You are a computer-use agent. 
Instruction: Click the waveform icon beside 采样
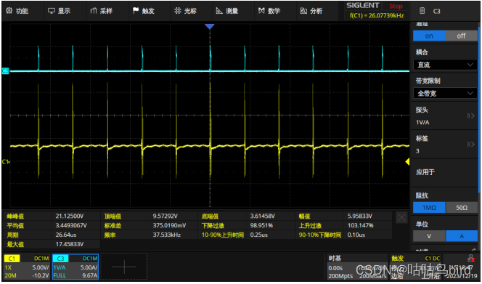pyautogui.click(x=94, y=11)
